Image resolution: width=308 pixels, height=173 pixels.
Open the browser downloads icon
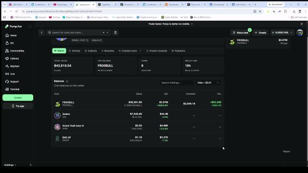pyautogui.click(x=294, y=12)
